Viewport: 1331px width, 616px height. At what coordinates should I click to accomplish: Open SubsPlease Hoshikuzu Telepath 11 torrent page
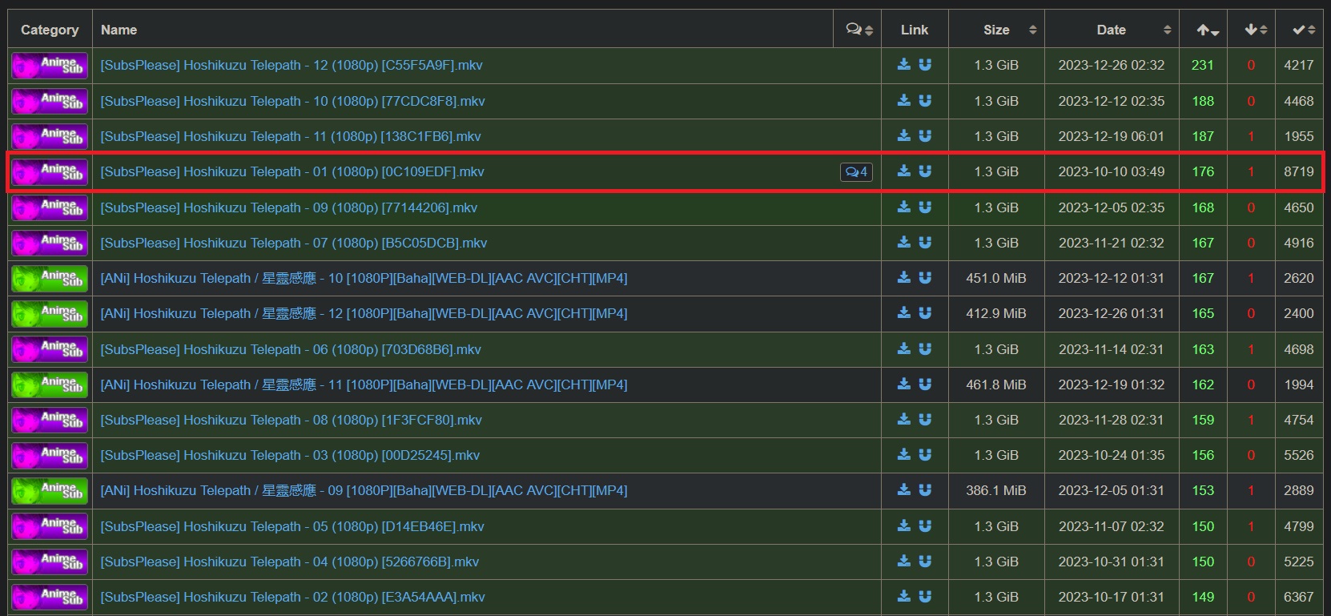pos(291,136)
